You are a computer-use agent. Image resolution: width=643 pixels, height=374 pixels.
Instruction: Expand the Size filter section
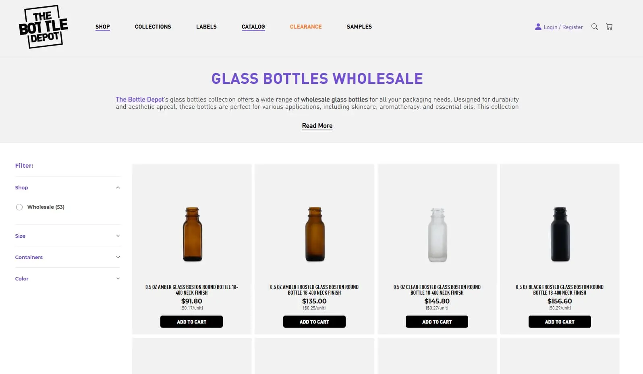pos(118,236)
